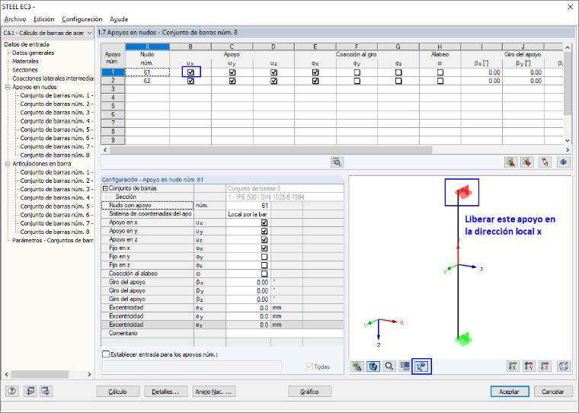
Task: Click the Cálculo button
Action: click(118, 392)
